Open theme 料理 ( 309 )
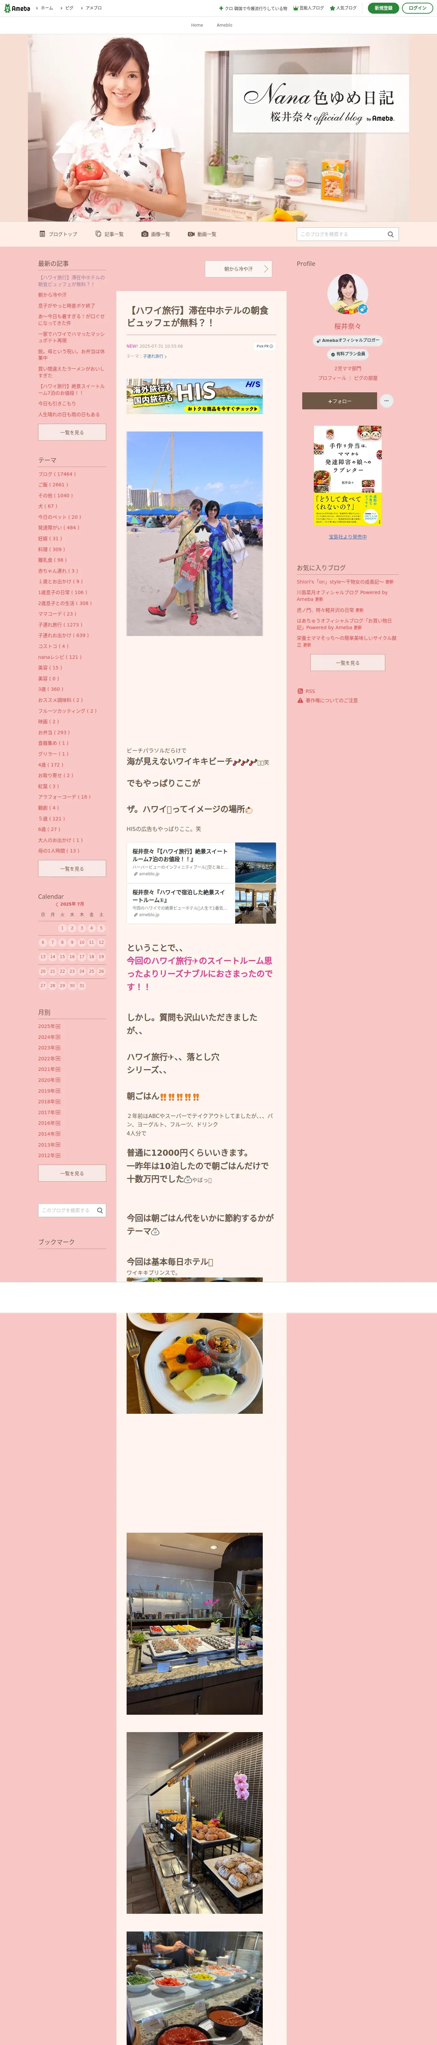Viewport: 437px width, 2045px height. 51,549
